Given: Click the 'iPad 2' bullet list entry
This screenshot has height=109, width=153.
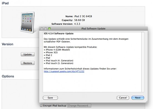Looking at the screenshot, I should (x=49, y=55).
